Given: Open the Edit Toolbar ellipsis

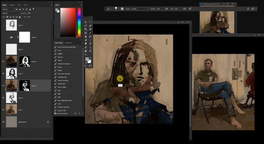Looking at the screenshot, I should [86, 55].
